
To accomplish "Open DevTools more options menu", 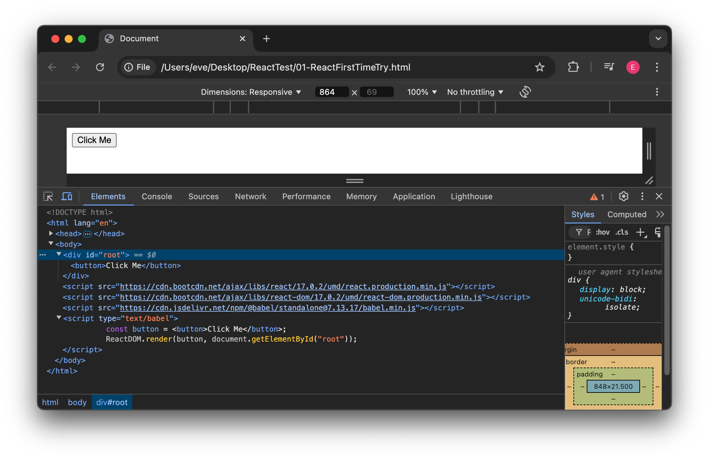I will [642, 196].
